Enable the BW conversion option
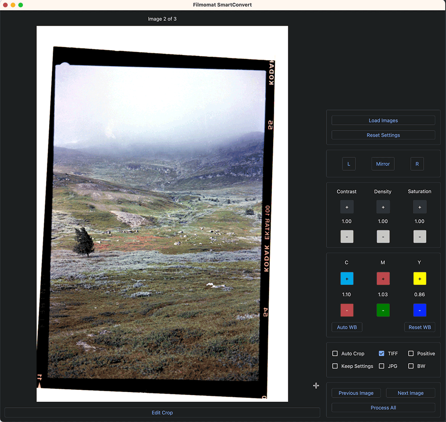Viewport: 446px width, 422px height. pos(410,366)
